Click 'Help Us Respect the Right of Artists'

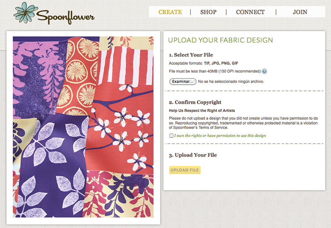202,111
